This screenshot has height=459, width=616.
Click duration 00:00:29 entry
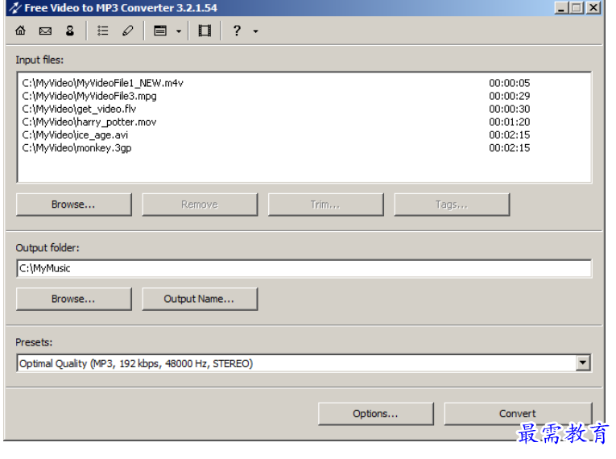509,96
